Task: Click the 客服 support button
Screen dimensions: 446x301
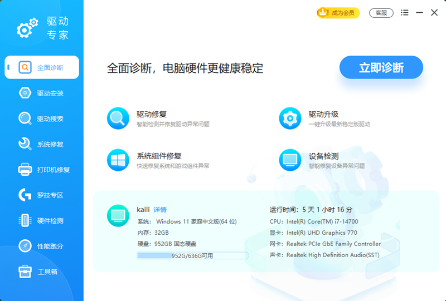Action: click(381, 13)
